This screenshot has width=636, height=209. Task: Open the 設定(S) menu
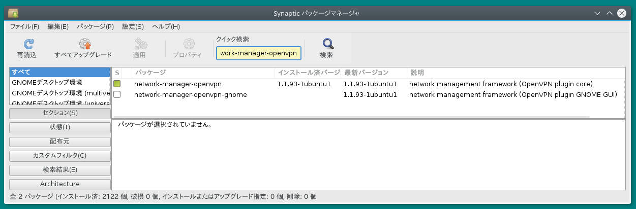click(x=133, y=26)
